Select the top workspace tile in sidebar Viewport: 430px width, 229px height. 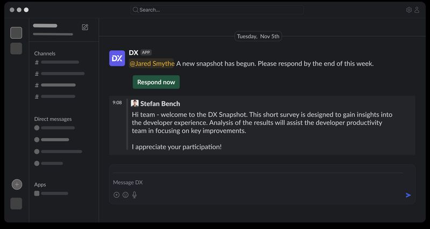[x=16, y=33]
